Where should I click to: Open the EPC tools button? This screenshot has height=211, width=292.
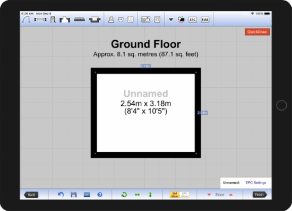tap(193, 20)
